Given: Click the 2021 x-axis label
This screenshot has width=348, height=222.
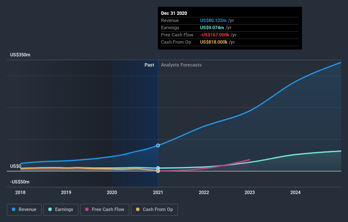Looking at the screenshot, I should 158,192.
